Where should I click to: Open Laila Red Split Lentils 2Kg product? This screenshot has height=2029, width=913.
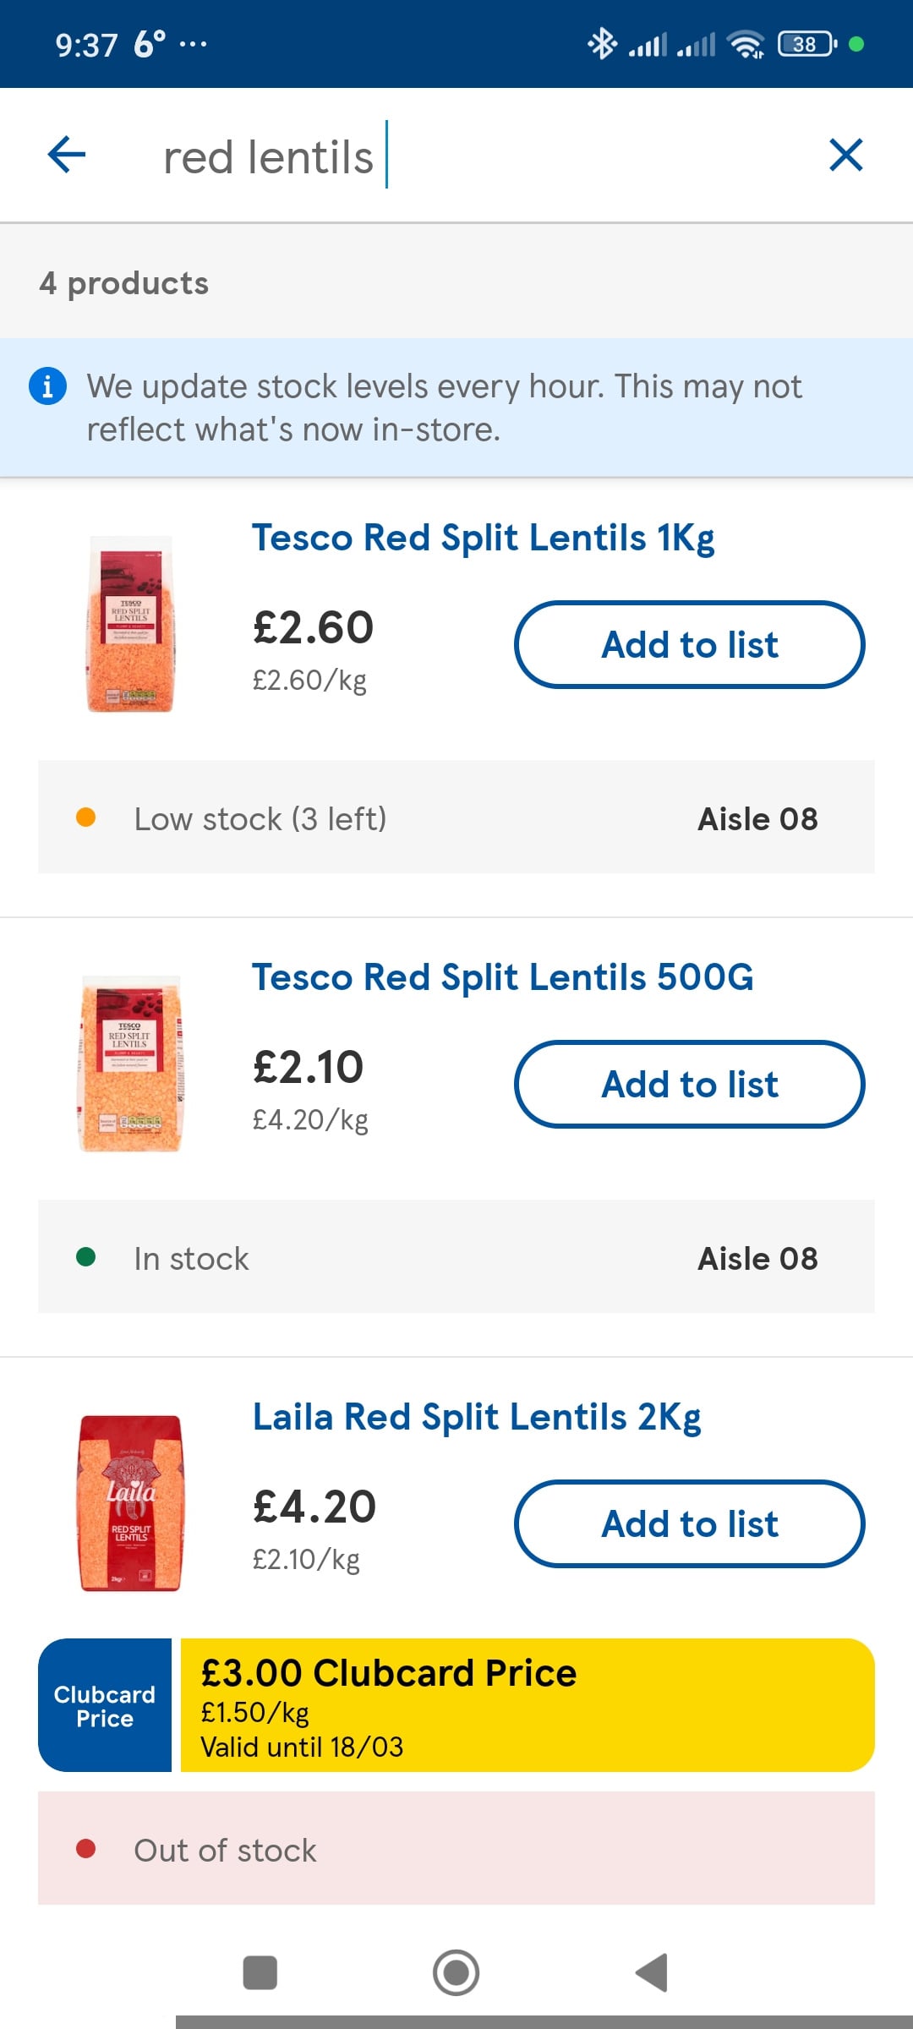tap(477, 1418)
